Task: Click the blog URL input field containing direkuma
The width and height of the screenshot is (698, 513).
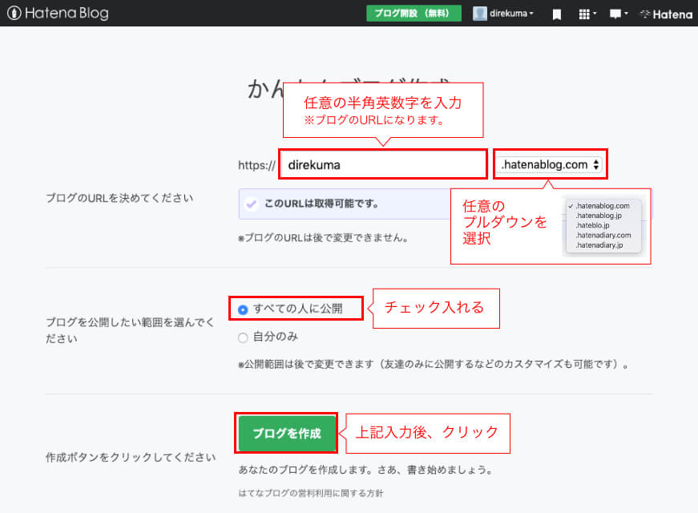Action: pyautogui.click(x=383, y=165)
